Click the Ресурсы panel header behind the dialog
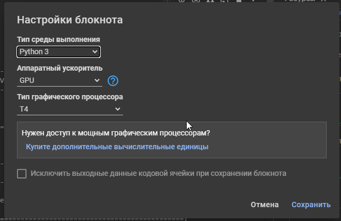This screenshot has width=341, height=221. pyautogui.click(x=314, y=2)
